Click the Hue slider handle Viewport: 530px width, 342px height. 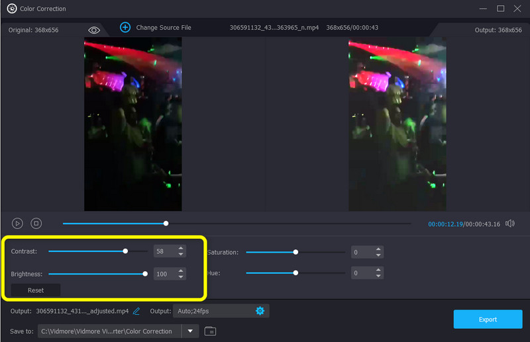295,273
